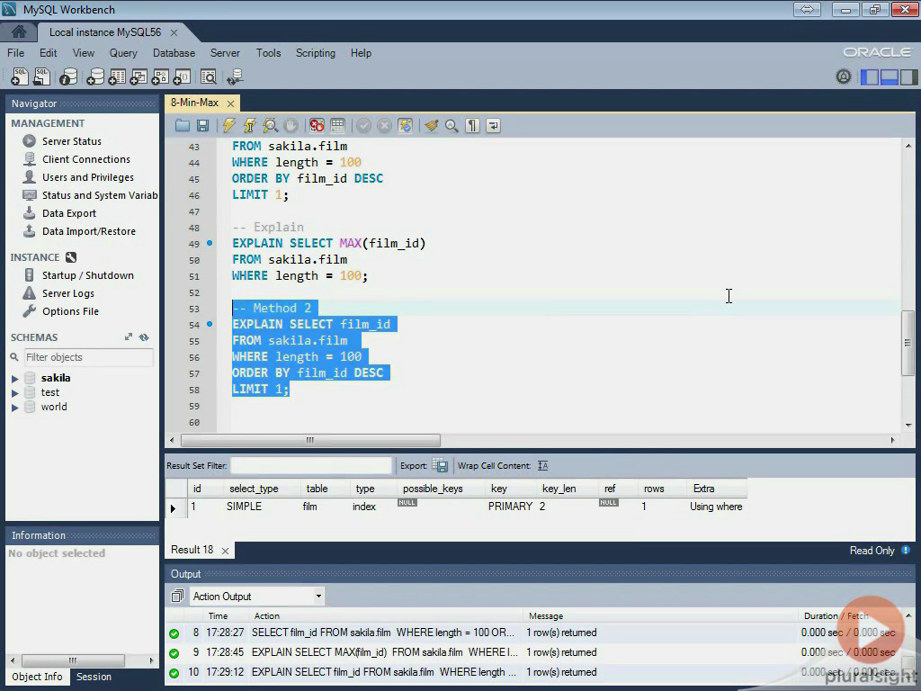Screen dimensions: 921x691
Task: Toggle the row limit for queries
Action: (x=338, y=125)
